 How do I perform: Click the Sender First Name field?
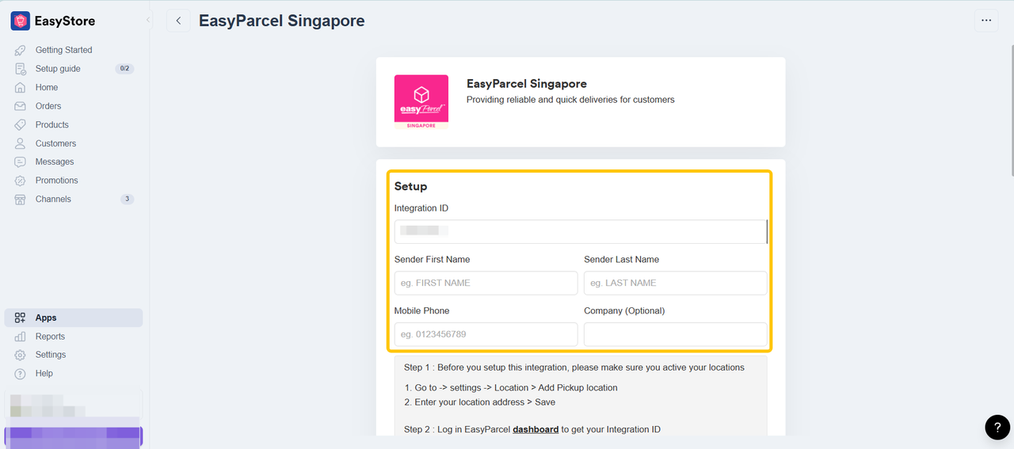tap(486, 283)
